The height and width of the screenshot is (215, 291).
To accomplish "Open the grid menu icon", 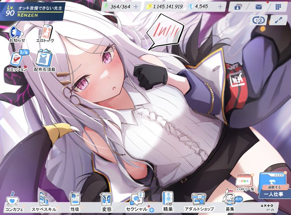I will coord(278,7).
